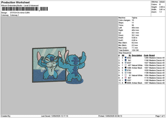Click the Trims value "35"

[x=133, y=25]
